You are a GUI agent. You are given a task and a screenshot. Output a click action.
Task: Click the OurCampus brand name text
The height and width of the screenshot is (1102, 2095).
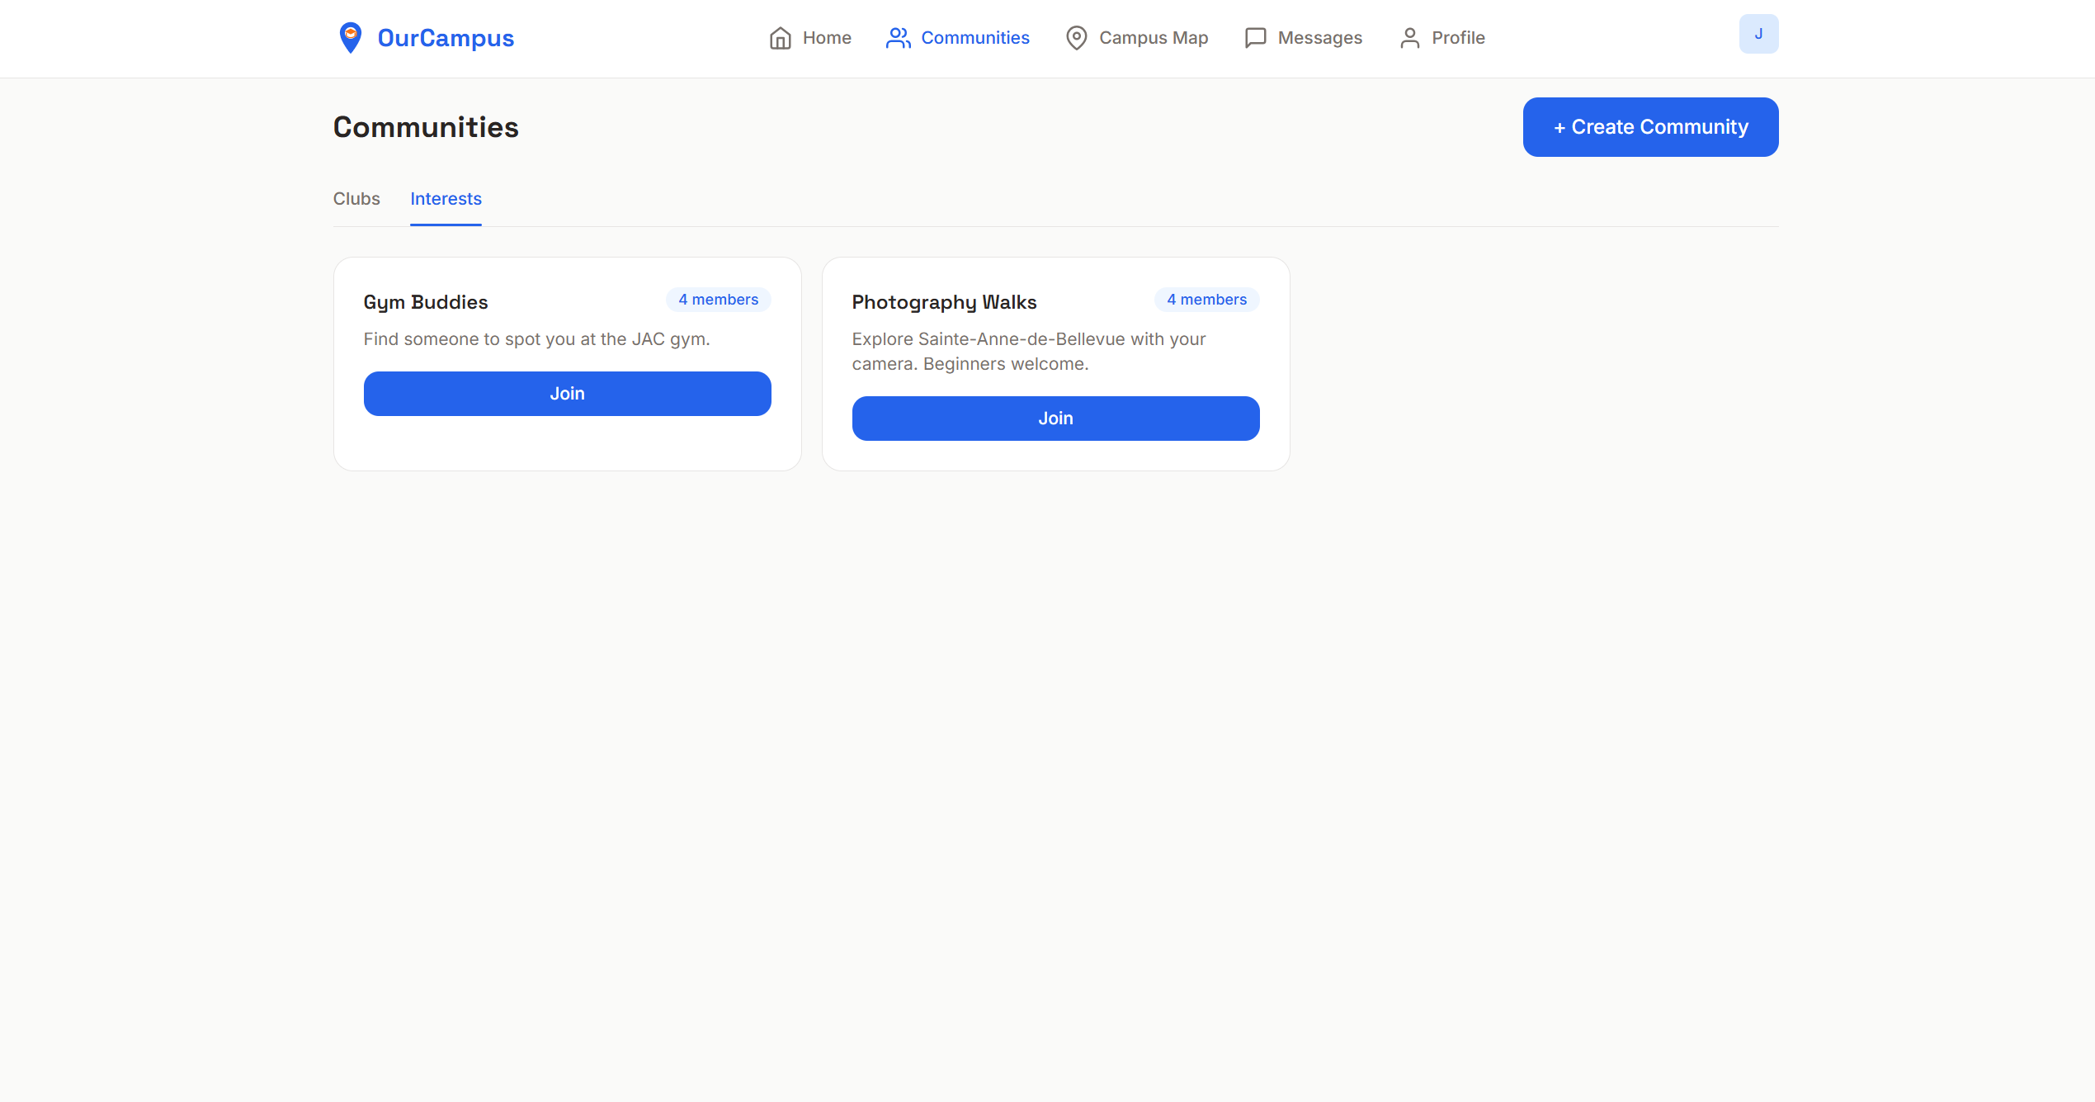pyautogui.click(x=445, y=37)
